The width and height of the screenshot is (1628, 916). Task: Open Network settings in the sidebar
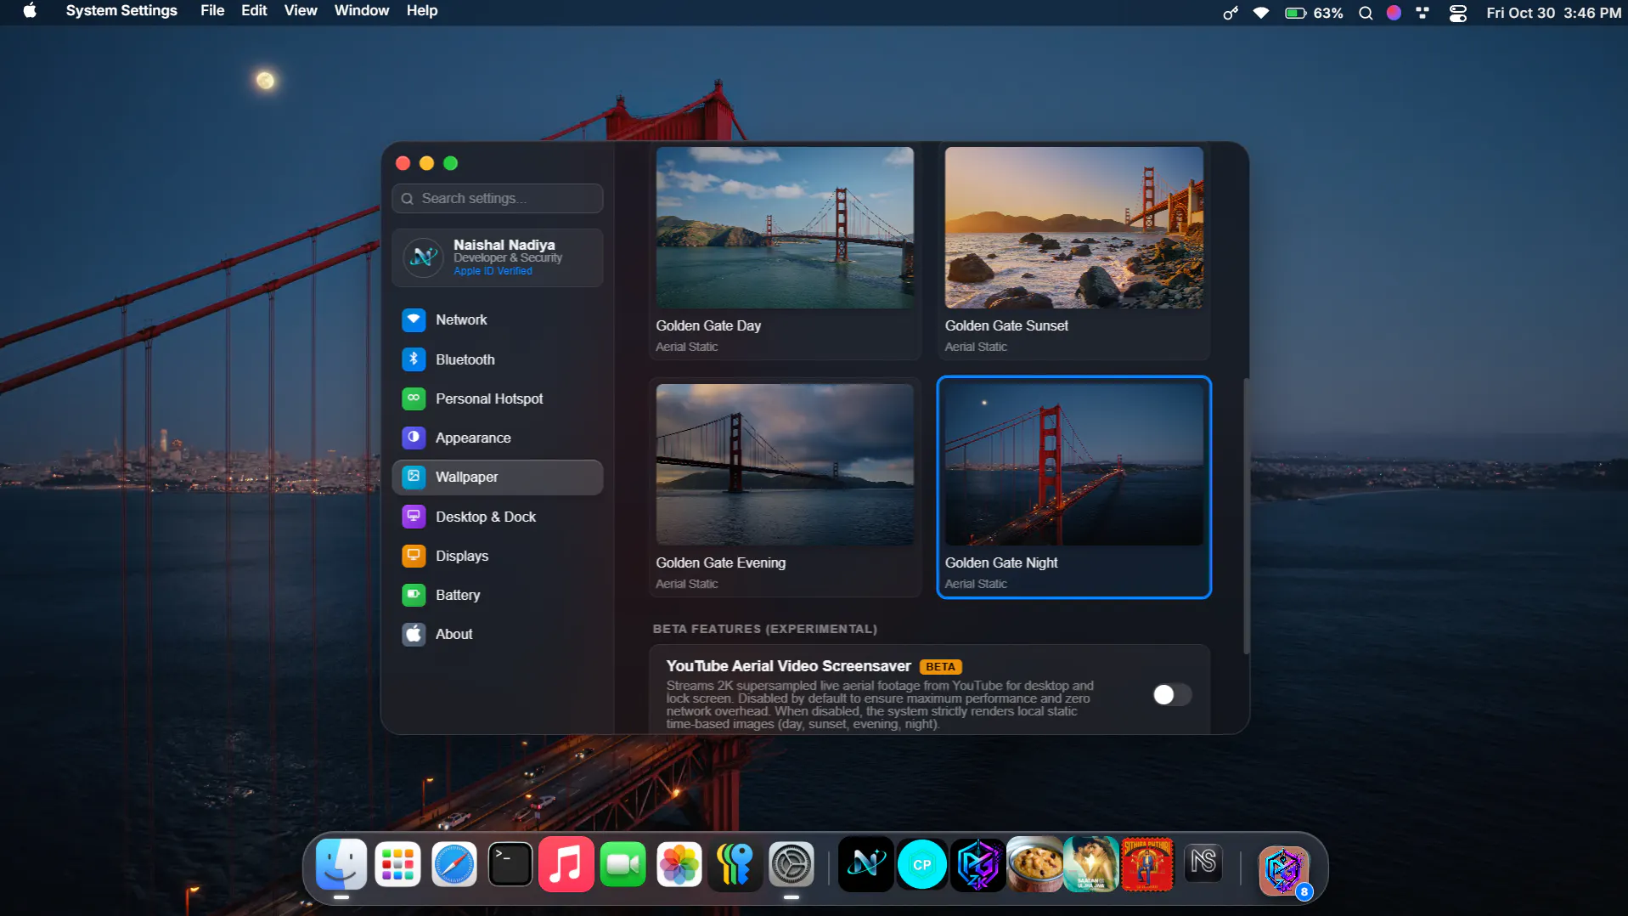coord(498,319)
